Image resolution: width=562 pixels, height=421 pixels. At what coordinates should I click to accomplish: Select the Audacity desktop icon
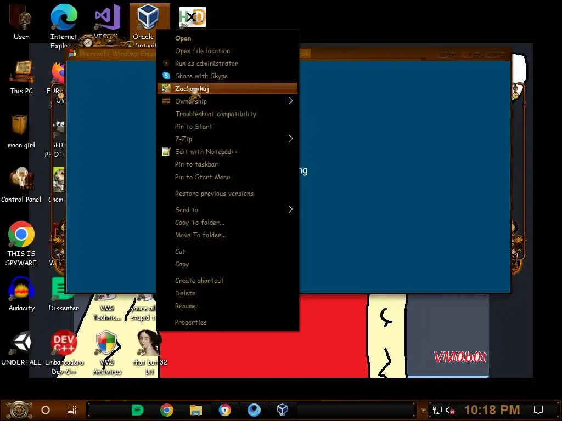pyautogui.click(x=21, y=294)
